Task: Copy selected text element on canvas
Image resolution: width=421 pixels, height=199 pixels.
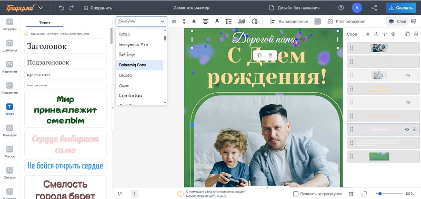Action: 259,55
